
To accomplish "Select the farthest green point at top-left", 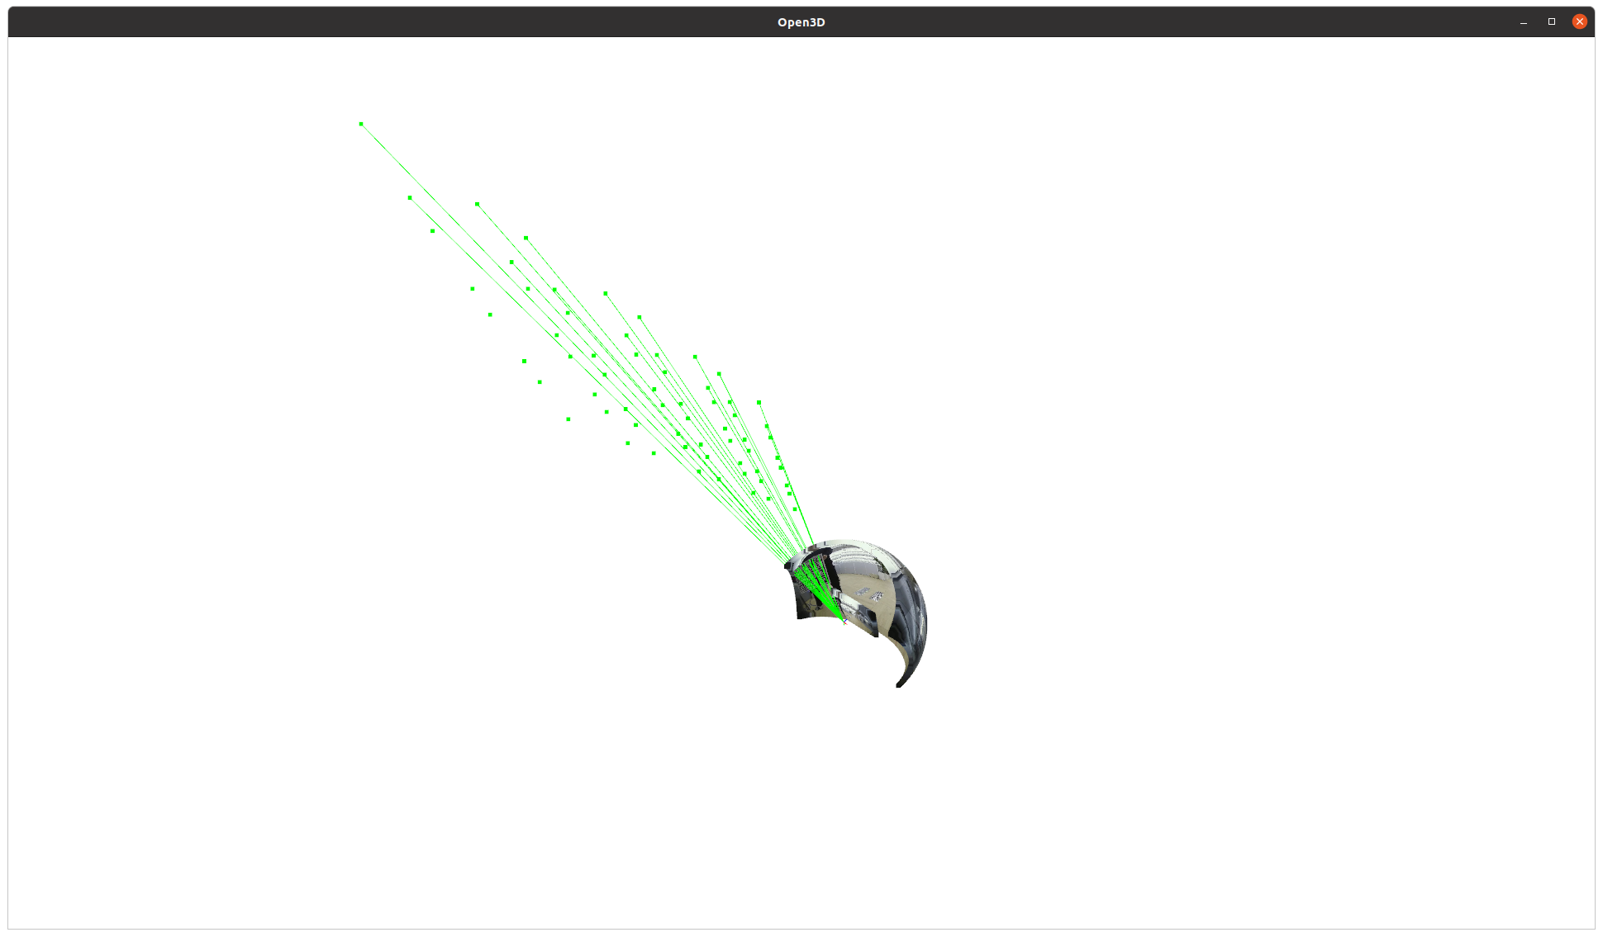I will [x=361, y=124].
